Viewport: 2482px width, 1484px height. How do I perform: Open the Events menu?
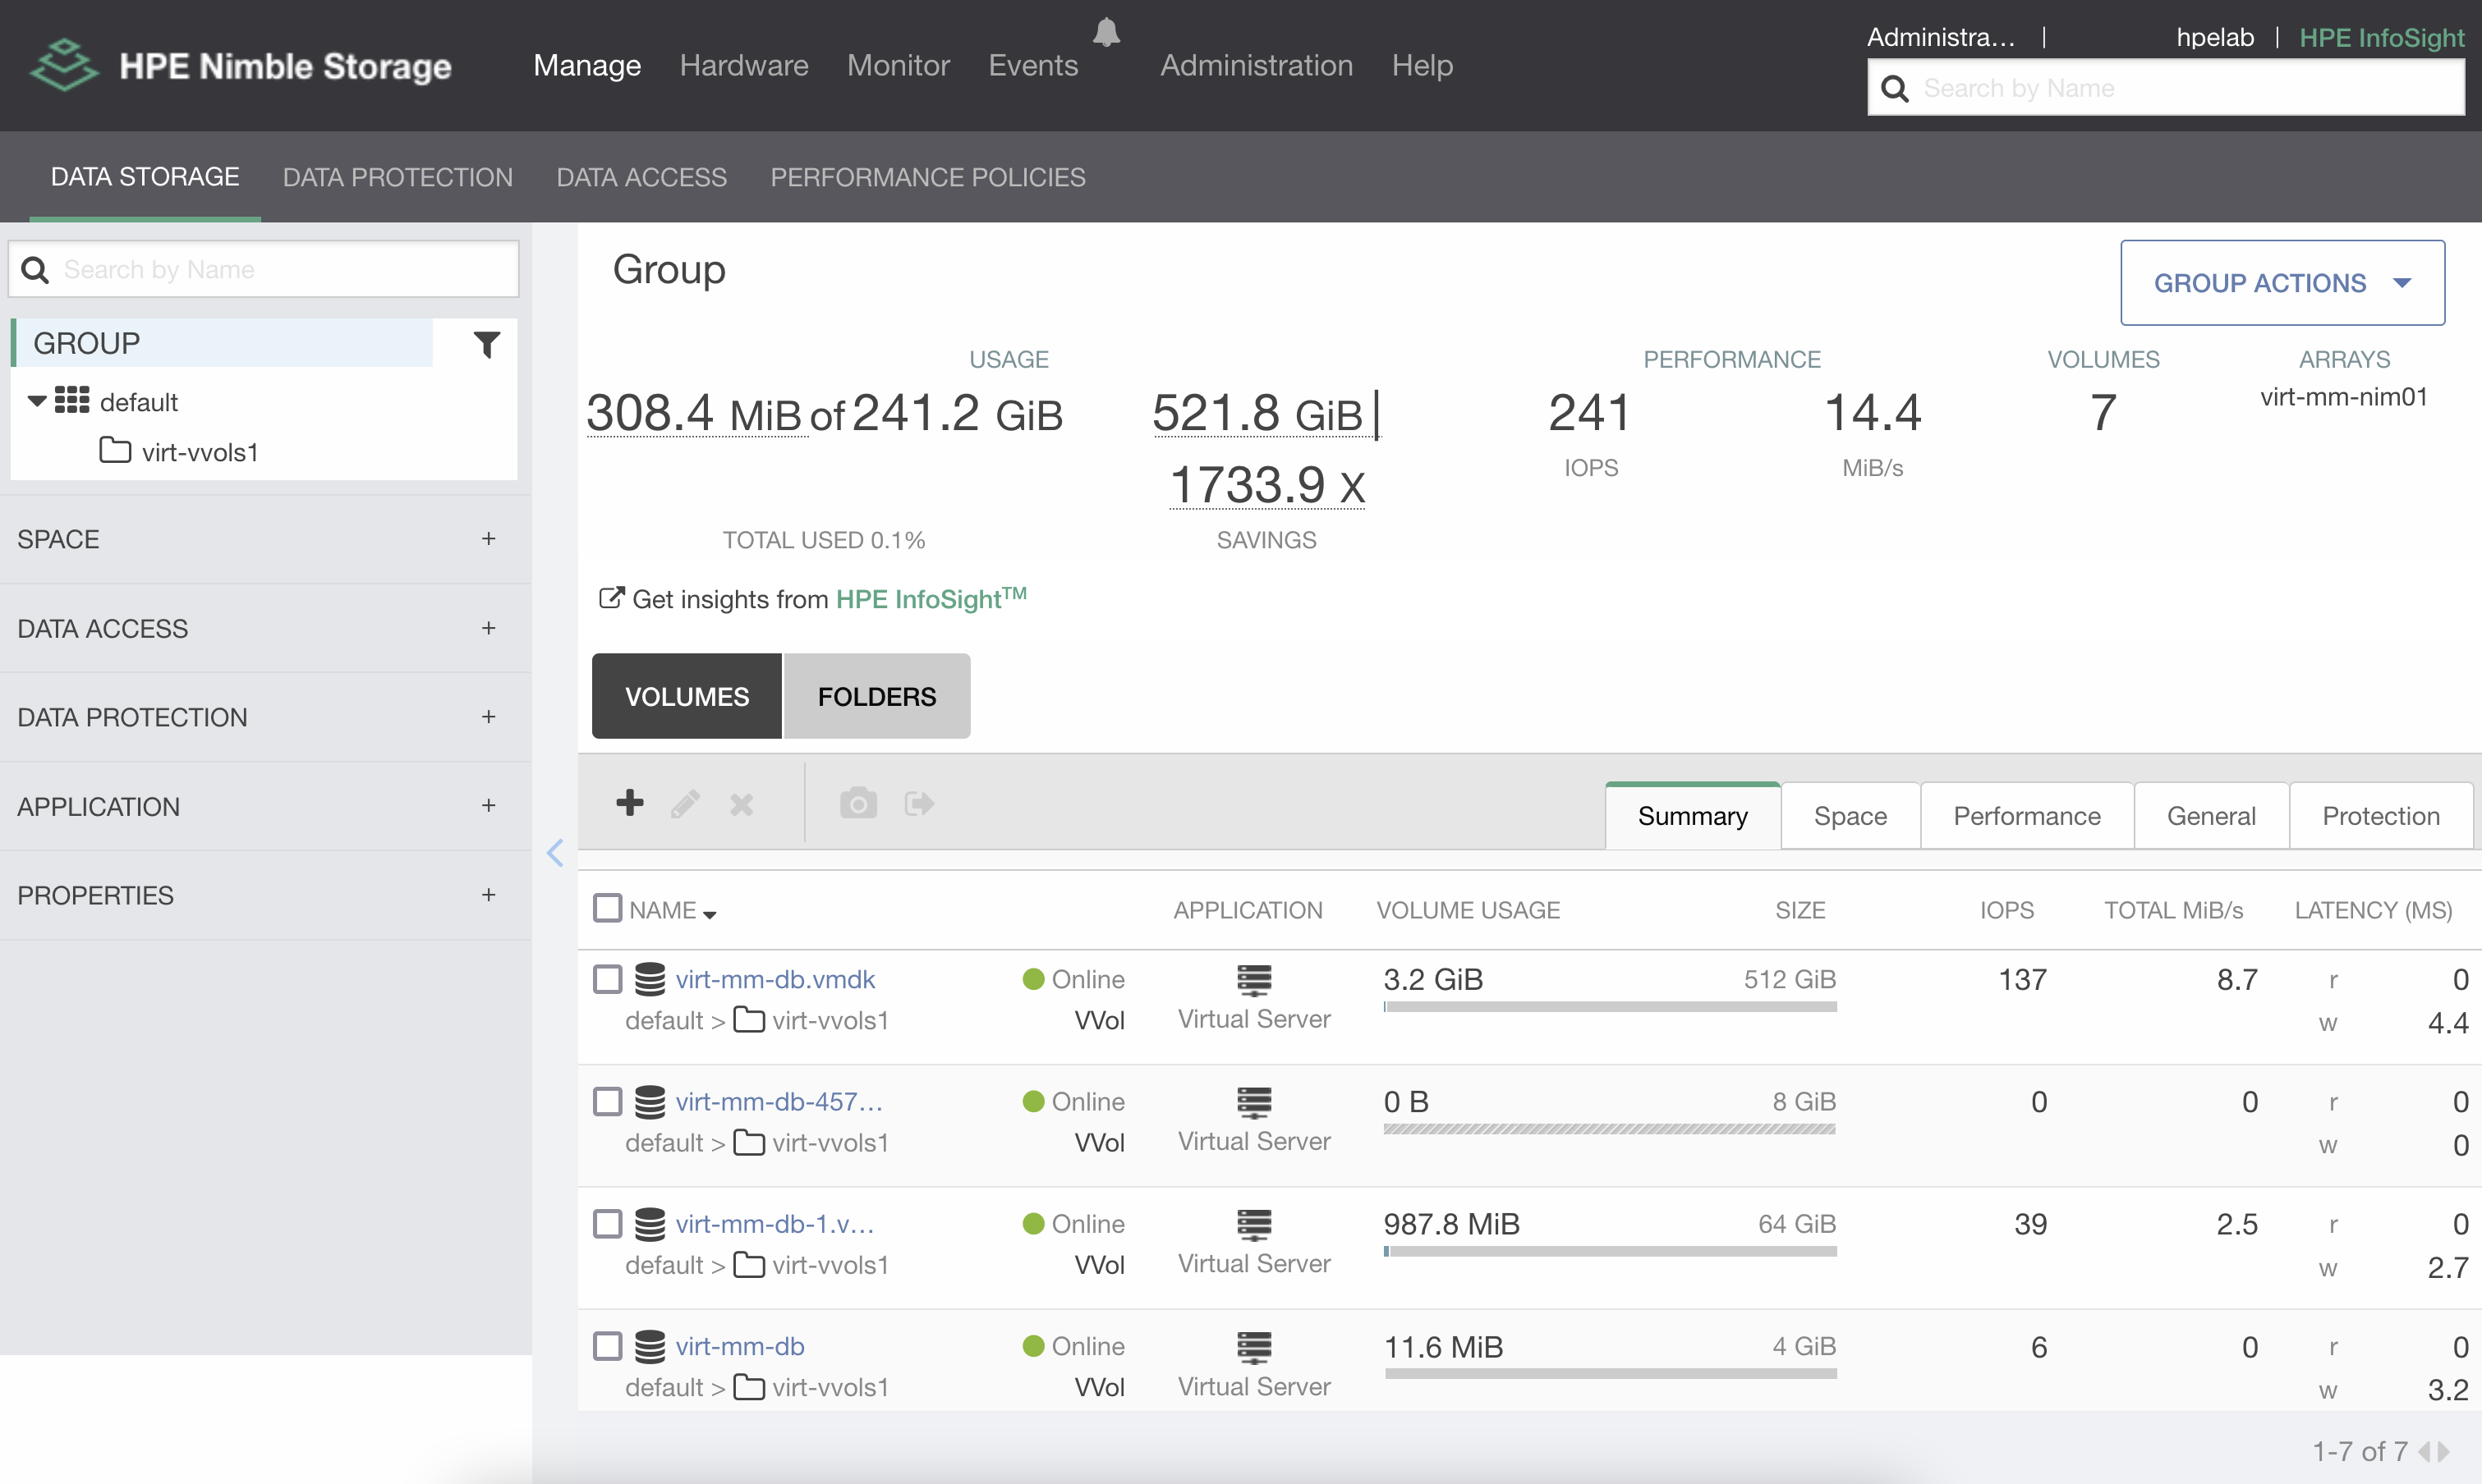click(1032, 65)
